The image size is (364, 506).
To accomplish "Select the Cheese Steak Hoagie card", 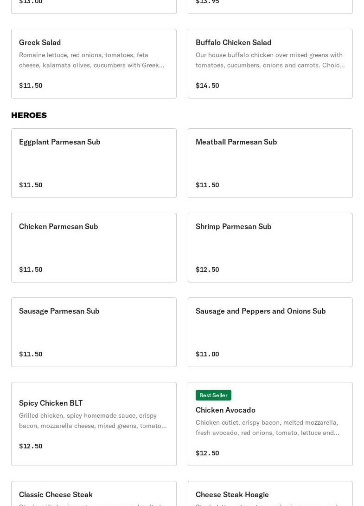I will click(232, 494).
